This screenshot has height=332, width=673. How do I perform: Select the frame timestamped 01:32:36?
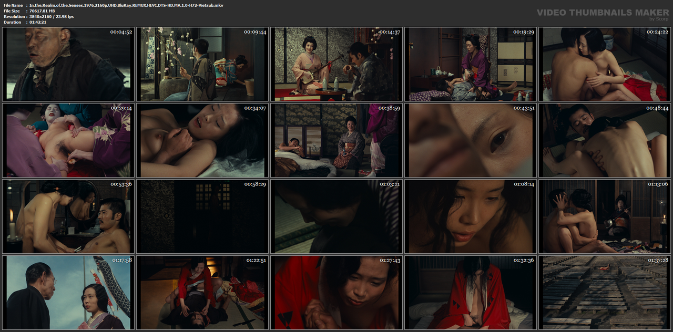coord(470,293)
